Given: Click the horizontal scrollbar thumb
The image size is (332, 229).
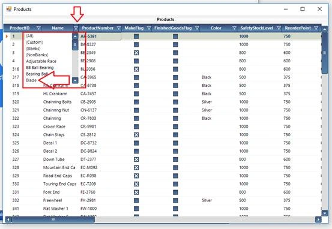Looking at the screenshot, I should pyautogui.click(x=53, y=219).
